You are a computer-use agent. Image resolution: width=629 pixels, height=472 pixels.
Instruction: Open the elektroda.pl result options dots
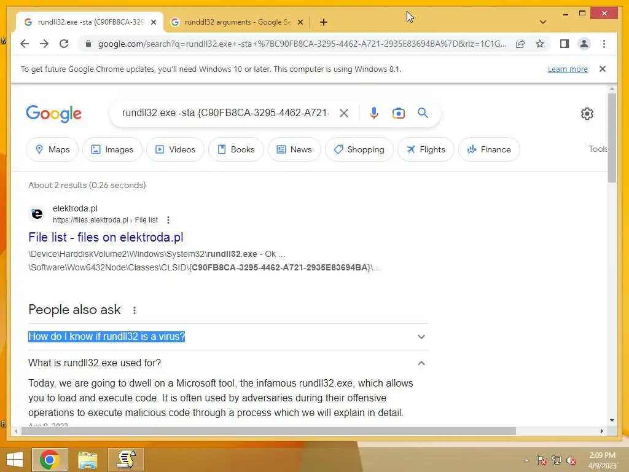[168, 220]
